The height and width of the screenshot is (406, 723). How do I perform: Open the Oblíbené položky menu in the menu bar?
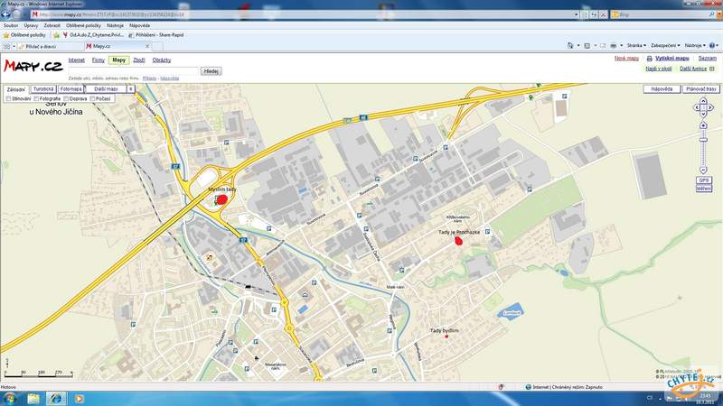tap(83, 26)
